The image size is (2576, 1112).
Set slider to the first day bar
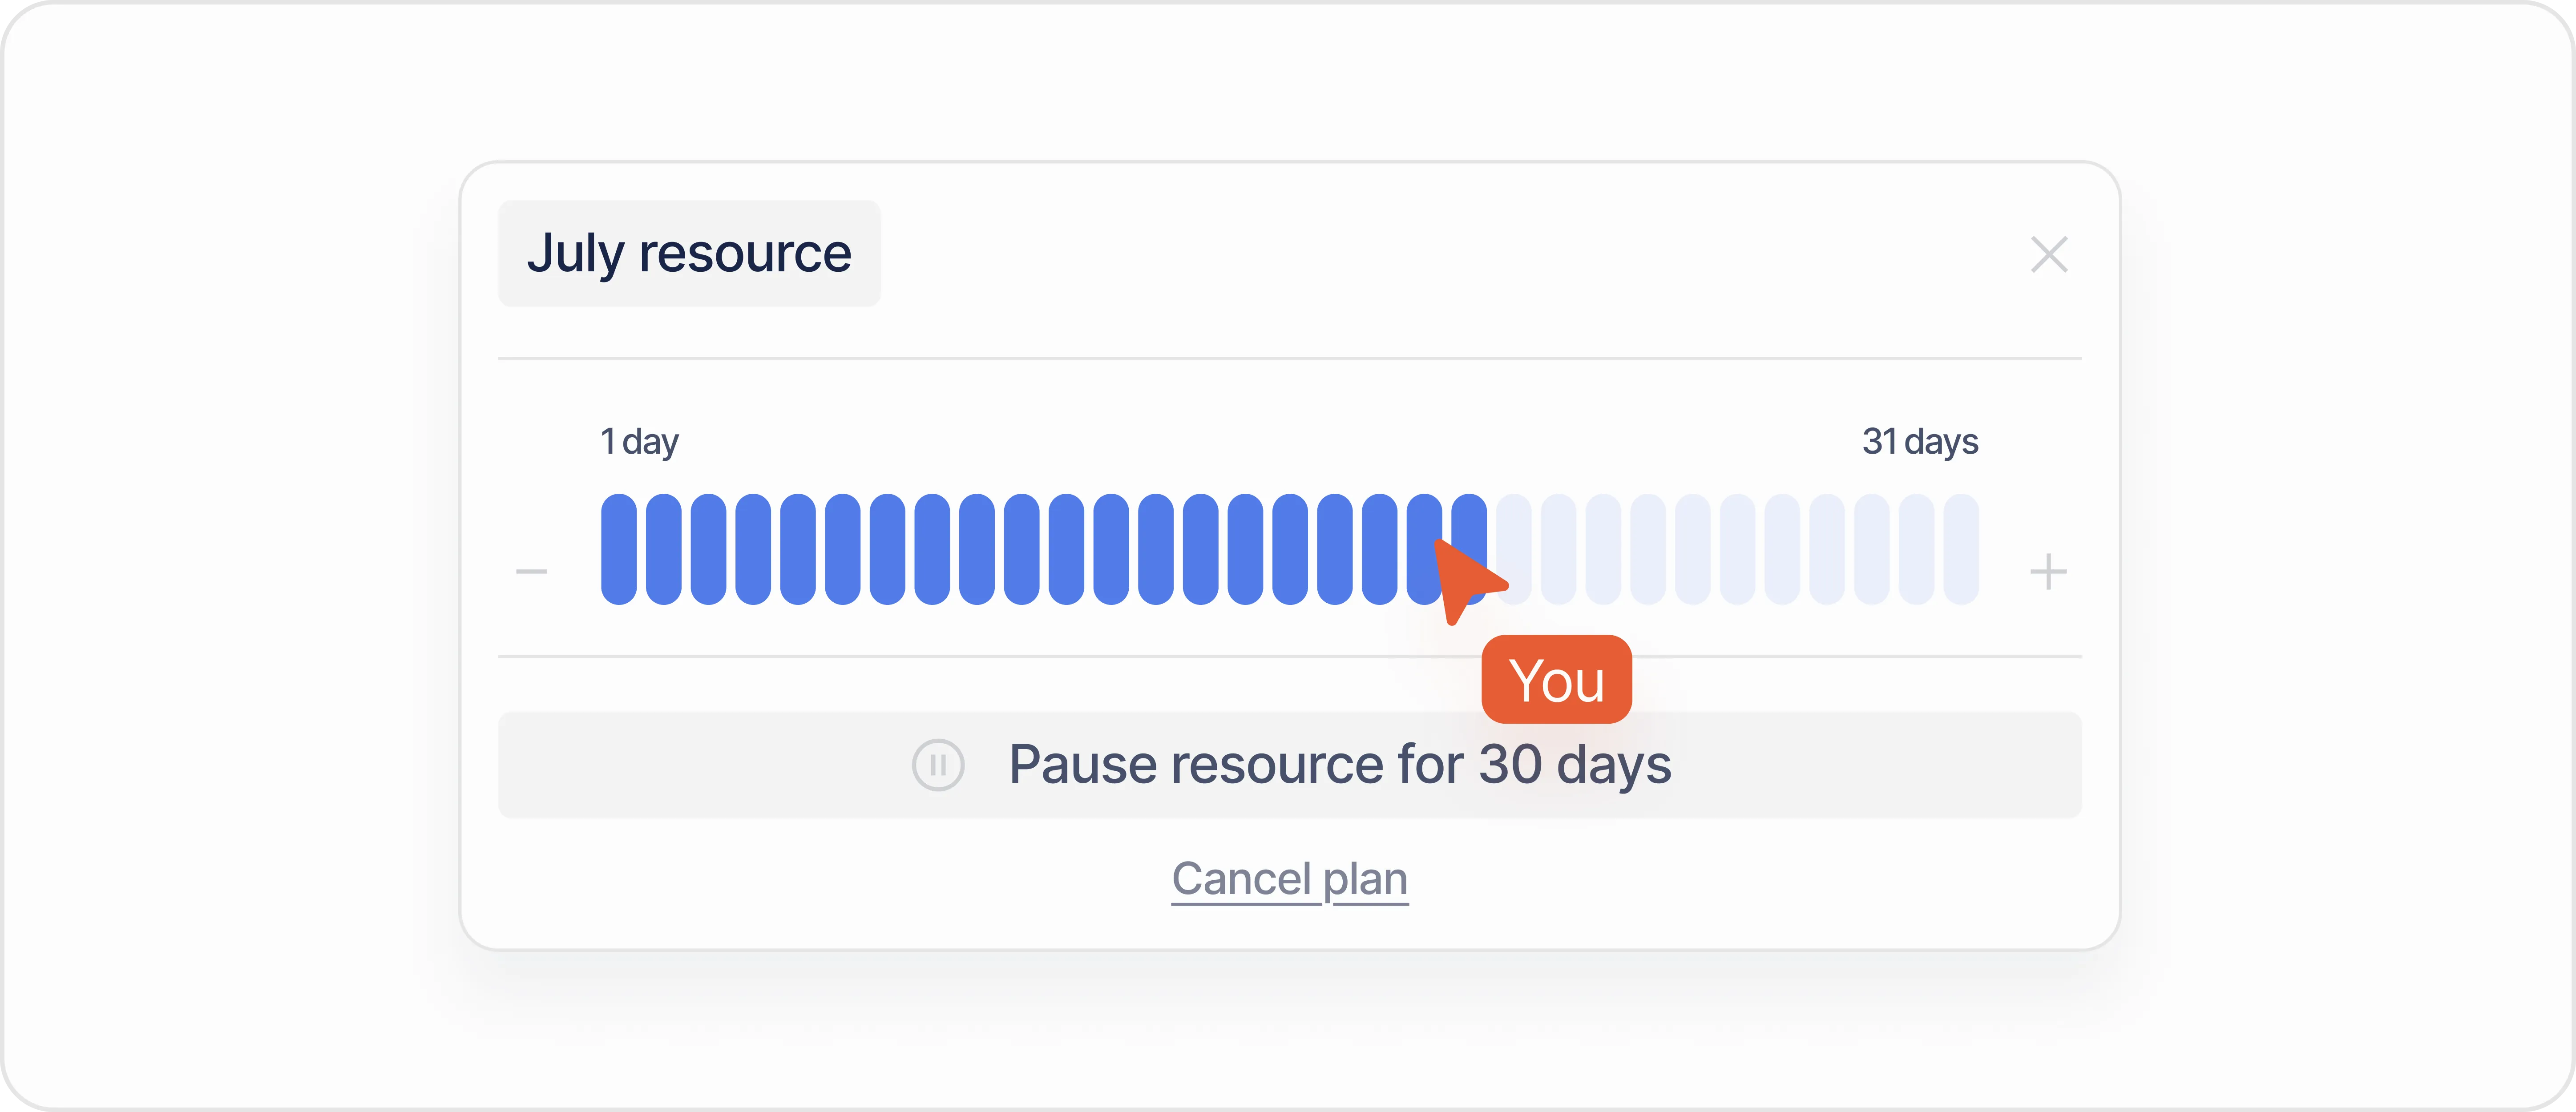pos(618,549)
